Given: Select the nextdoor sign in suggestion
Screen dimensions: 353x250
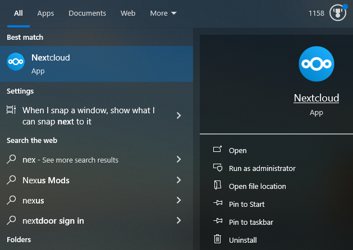Looking at the screenshot, I should click(97, 220).
